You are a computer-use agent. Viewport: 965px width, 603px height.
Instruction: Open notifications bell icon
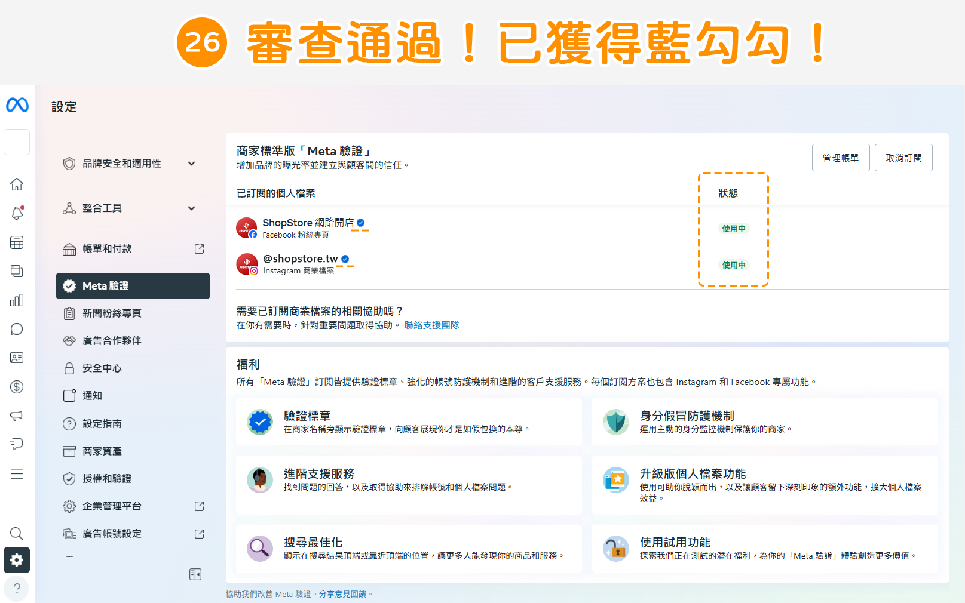[17, 213]
